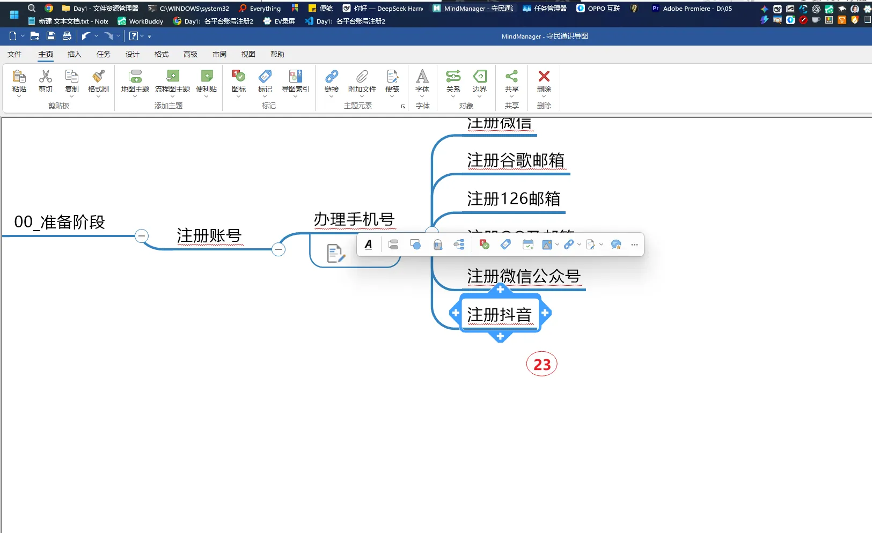
Task: Save the map with the disk icon
Action: [x=51, y=36]
